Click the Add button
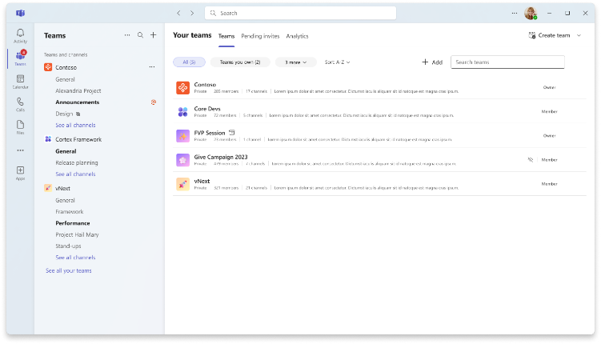Viewport: 601px width, 344px height. click(x=432, y=62)
